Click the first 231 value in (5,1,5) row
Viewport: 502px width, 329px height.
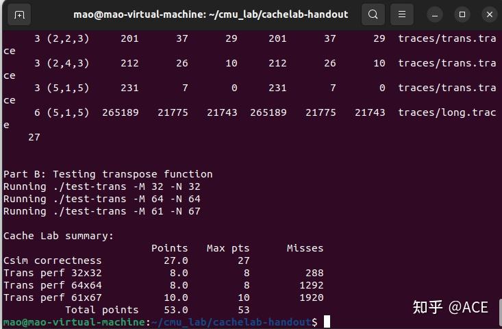129,88
